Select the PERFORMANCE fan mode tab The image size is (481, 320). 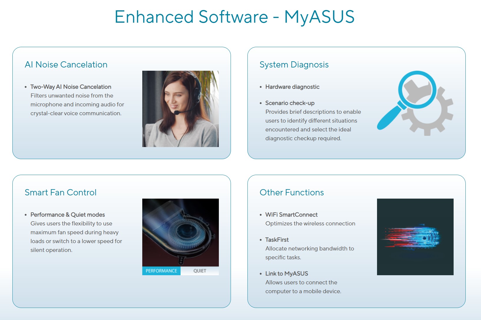tap(161, 271)
